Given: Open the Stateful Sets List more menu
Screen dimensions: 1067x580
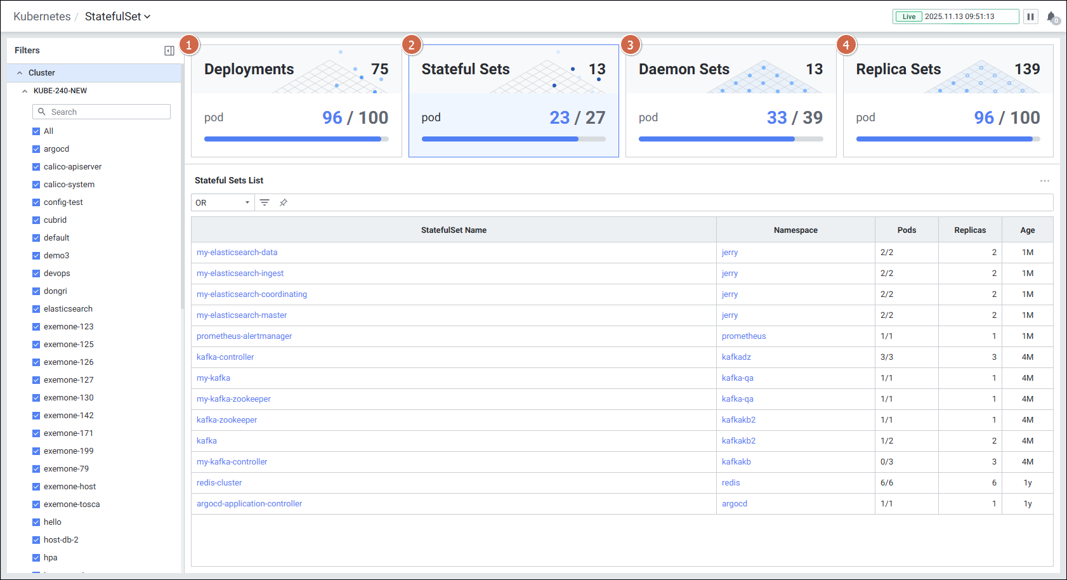Looking at the screenshot, I should click(x=1044, y=181).
